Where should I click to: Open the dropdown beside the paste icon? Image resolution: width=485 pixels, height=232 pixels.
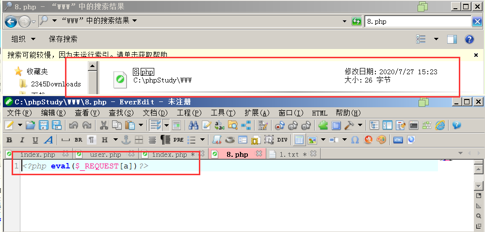tap(141, 125)
